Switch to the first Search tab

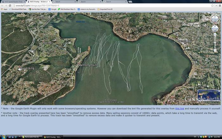pyautogui.click(x=64, y=2)
